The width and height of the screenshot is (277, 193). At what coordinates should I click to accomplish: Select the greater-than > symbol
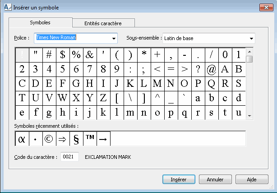pyautogui.click(x=185, y=69)
